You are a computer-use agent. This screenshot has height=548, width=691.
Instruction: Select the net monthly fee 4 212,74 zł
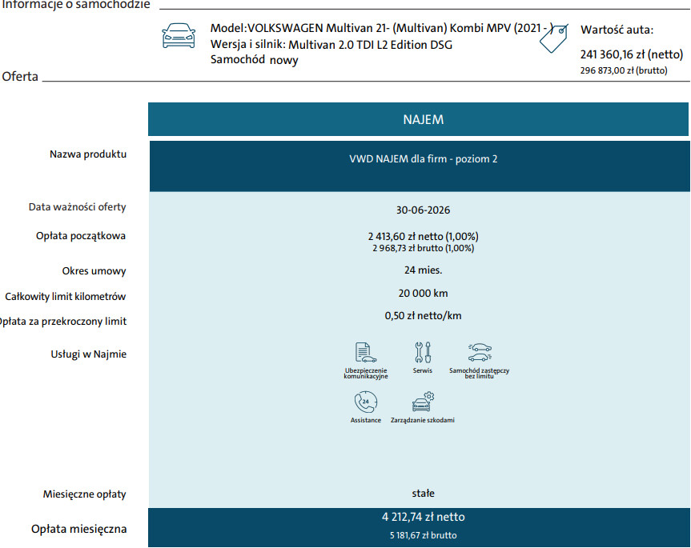(423, 517)
